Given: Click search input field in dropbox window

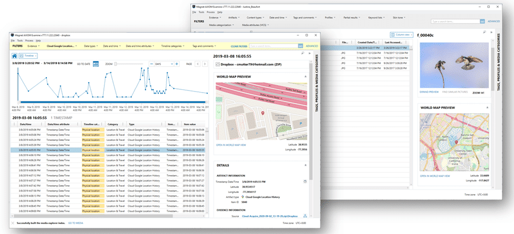Looking at the screenshot, I should 274,46.
